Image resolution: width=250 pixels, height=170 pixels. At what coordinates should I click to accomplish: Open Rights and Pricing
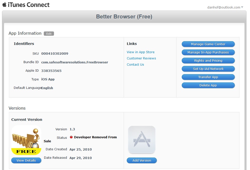208,61
